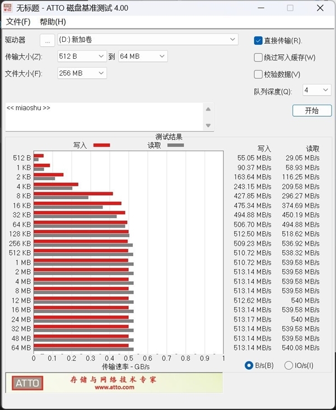The image size is (336, 410).
Task: Click the ATTO logo in the banner
Action: click(x=27, y=383)
